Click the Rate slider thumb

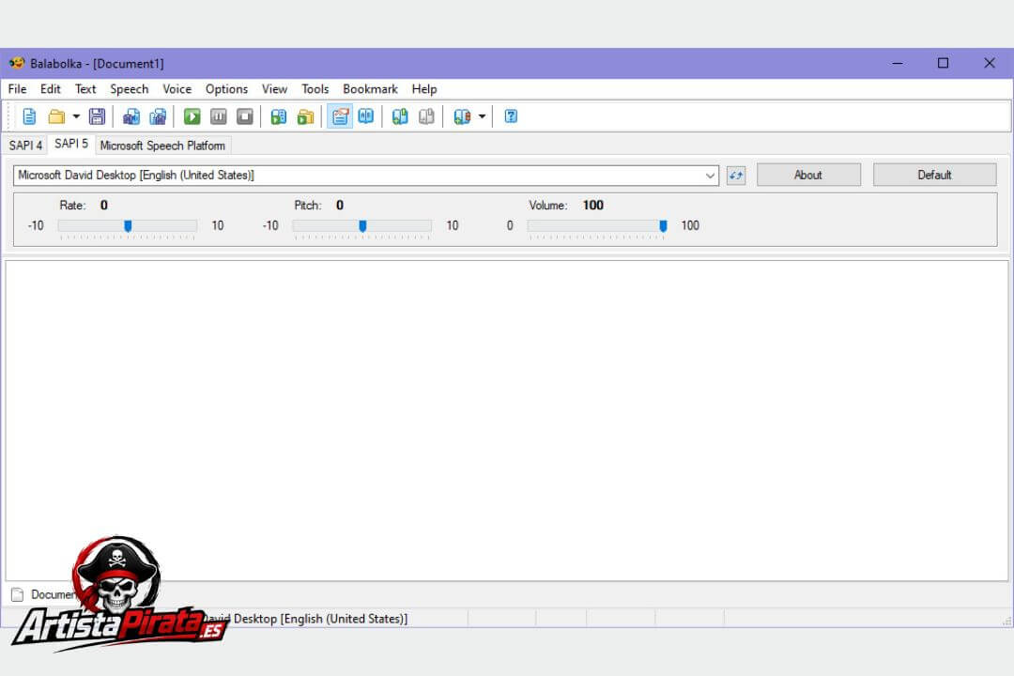[128, 225]
